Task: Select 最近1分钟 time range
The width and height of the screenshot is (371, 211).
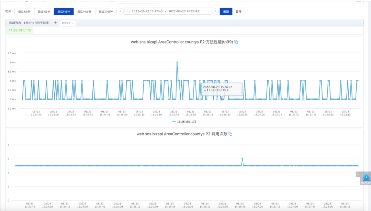Action: (x=24, y=12)
